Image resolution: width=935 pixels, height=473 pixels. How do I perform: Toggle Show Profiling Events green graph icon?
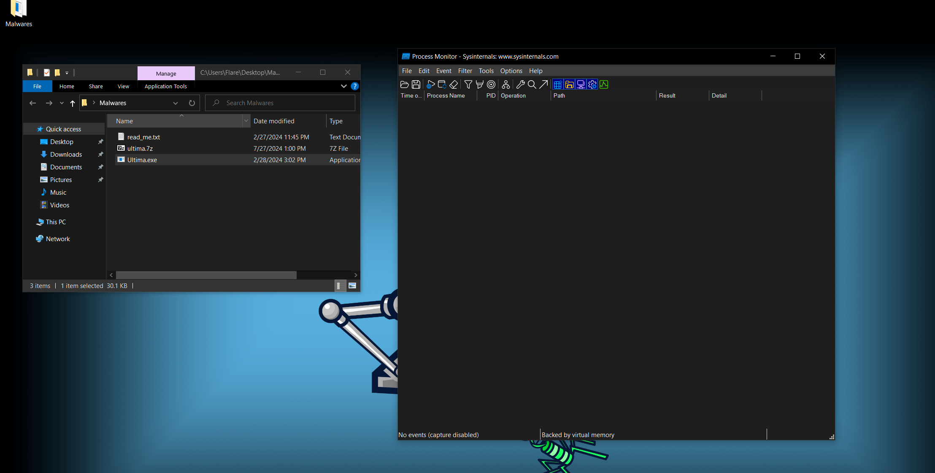[x=604, y=84]
